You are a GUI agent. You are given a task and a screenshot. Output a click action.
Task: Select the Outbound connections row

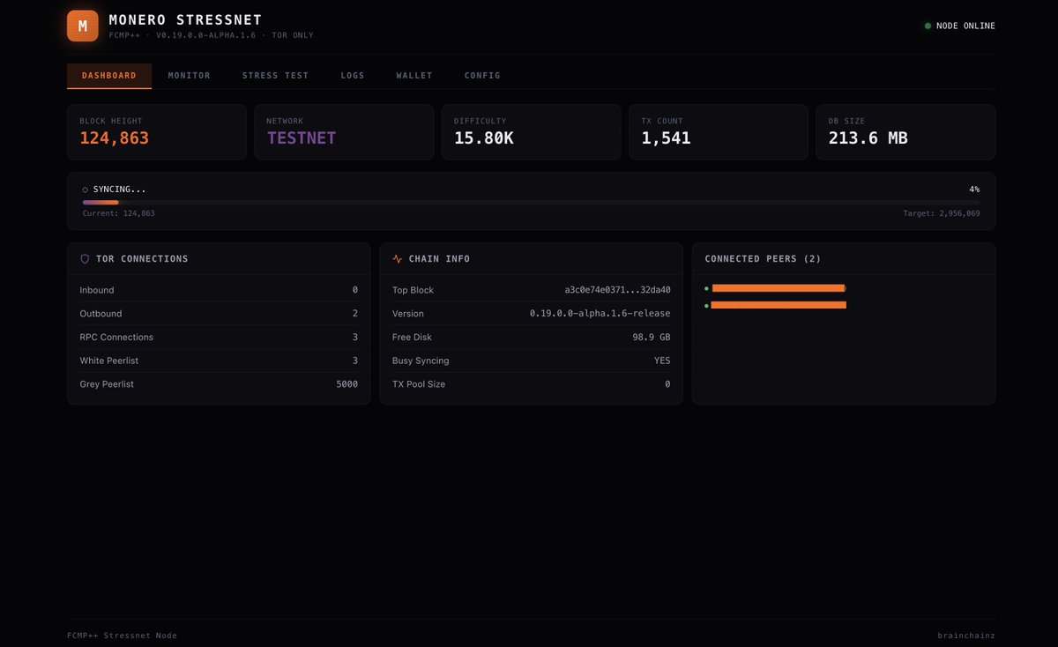click(219, 314)
